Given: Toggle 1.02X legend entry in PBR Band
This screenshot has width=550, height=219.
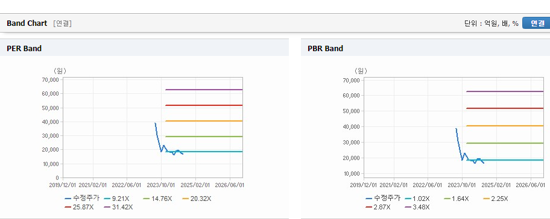Looking at the screenshot, I should [417, 199].
